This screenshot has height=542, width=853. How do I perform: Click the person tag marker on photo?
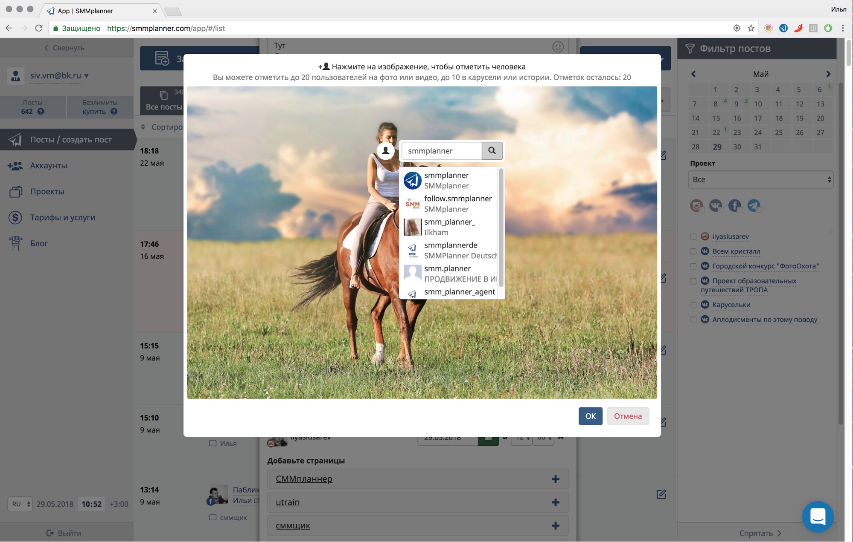(385, 150)
